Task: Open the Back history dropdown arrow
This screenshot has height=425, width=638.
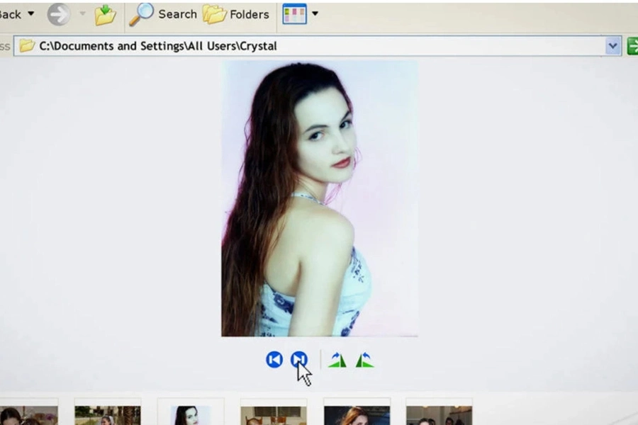Action: [x=30, y=14]
